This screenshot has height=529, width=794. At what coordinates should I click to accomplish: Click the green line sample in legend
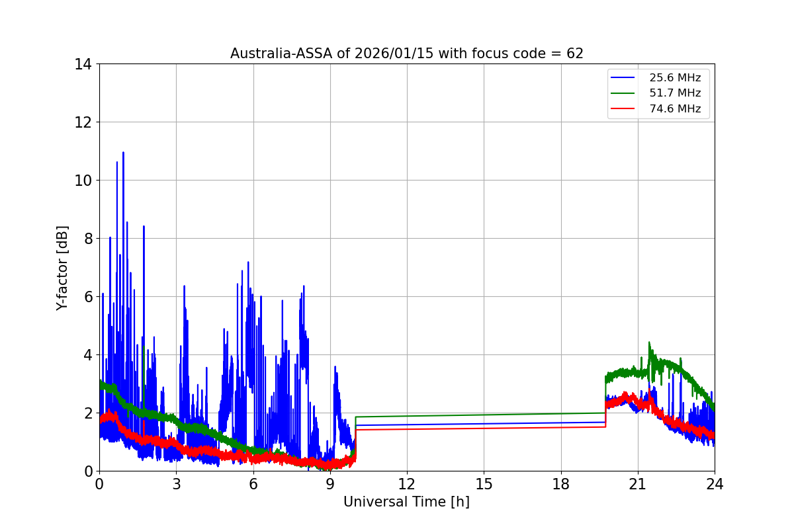[624, 93]
